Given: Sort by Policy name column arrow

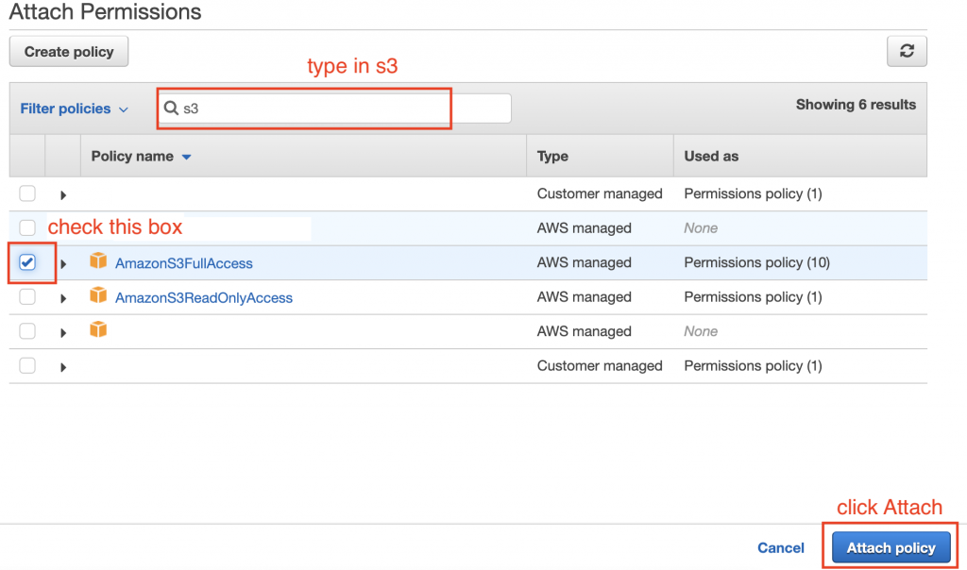Looking at the screenshot, I should (x=186, y=158).
